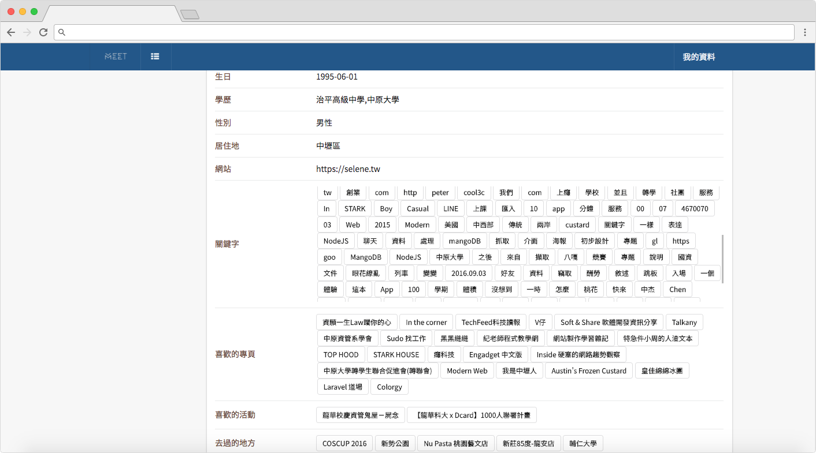This screenshot has width=816, height=453.
Task: Click the keywords list scrollbar
Action: coord(722,259)
